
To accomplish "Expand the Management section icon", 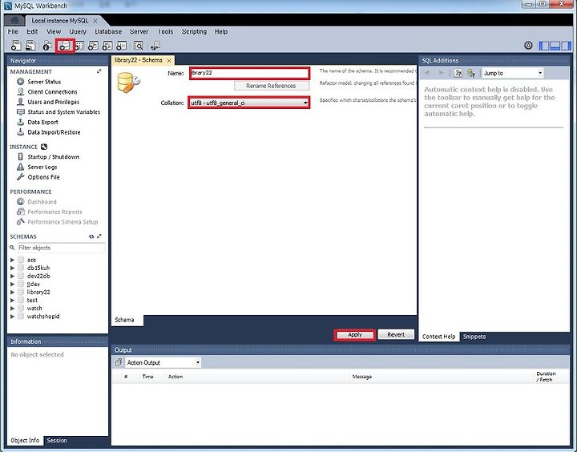I will [x=99, y=71].
